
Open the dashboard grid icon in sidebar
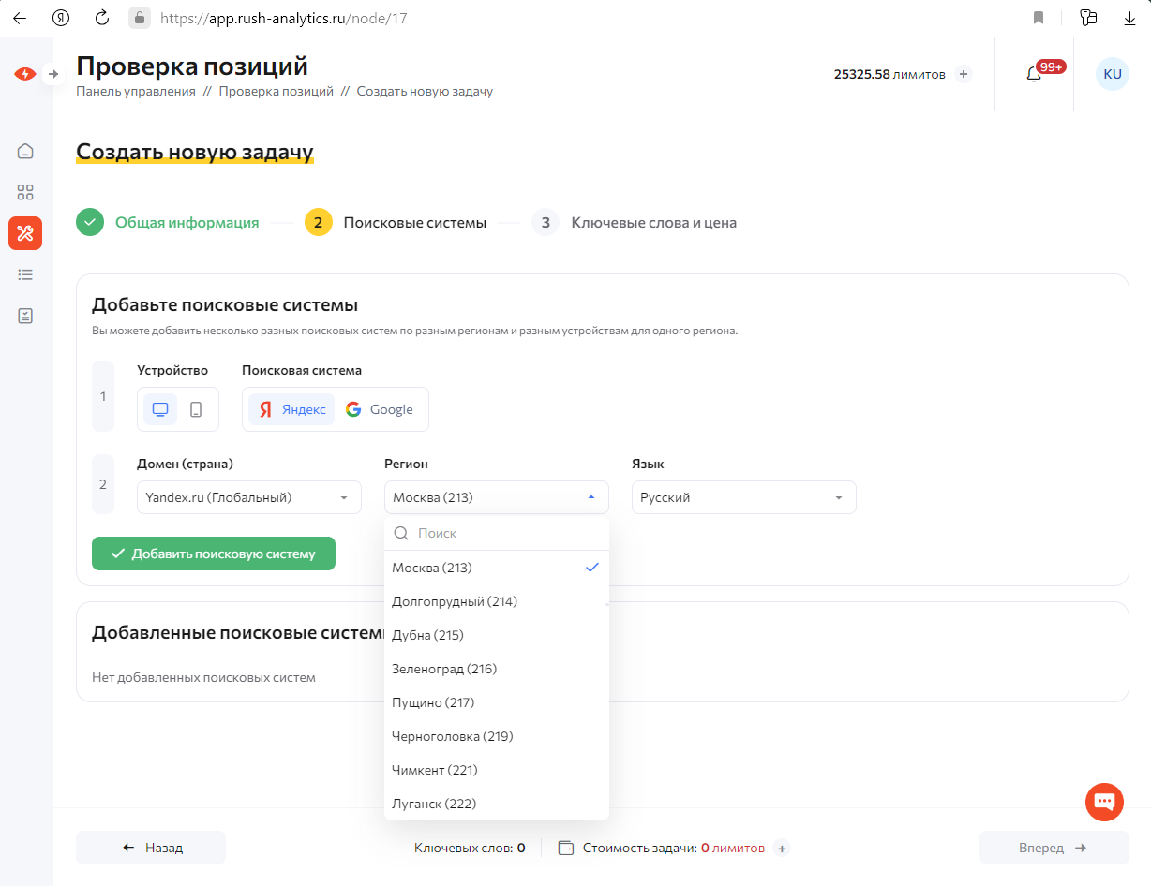25,192
